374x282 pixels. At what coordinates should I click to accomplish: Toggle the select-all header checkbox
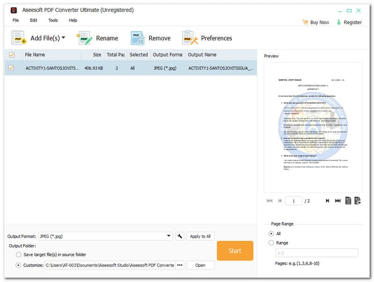pyautogui.click(x=11, y=55)
